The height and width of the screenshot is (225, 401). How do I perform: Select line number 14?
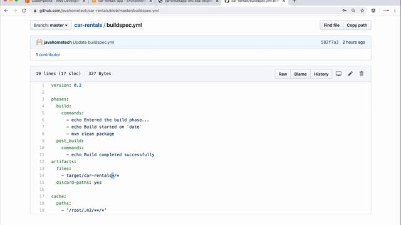click(42, 176)
